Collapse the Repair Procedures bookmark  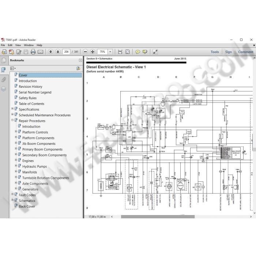point(12,120)
